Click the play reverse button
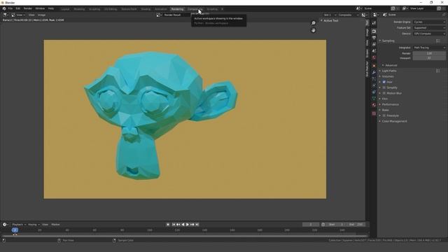Viewport: 448px width, 252px height. (183, 225)
